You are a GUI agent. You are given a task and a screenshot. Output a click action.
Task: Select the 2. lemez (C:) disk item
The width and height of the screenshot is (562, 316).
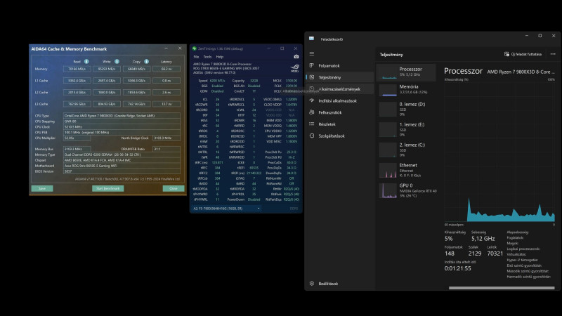click(x=407, y=150)
